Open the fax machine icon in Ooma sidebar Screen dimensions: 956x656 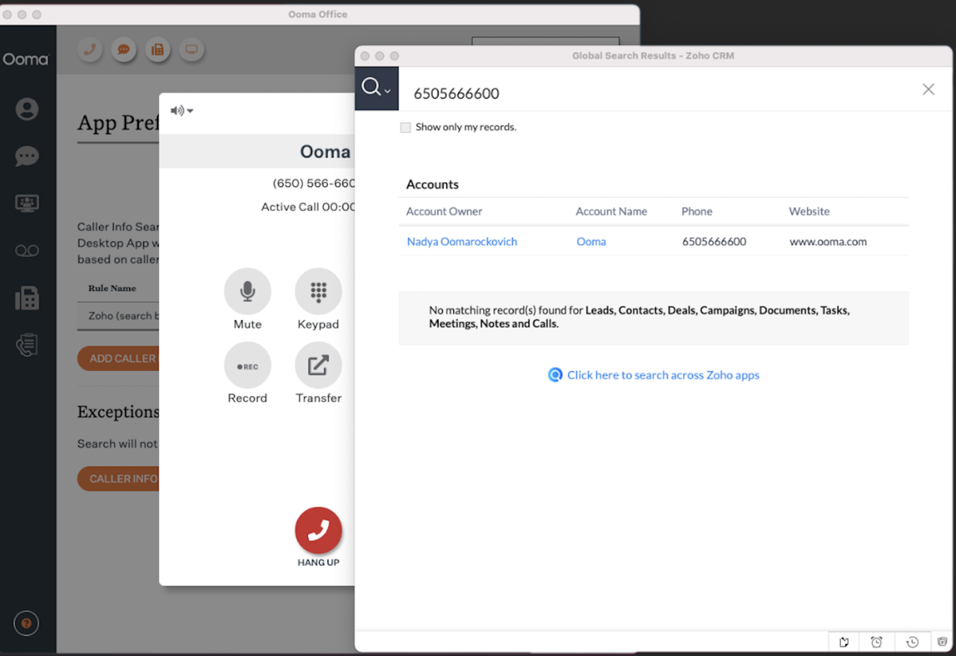coord(27,298)
